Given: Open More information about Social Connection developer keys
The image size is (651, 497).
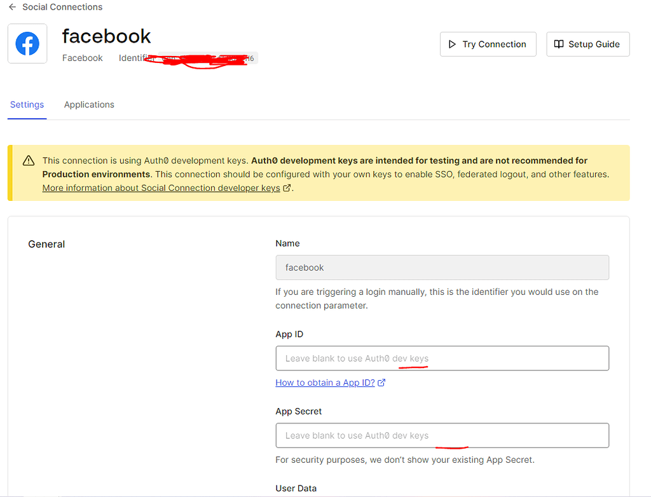Looking at the screenshot, I should pos(161,188).
